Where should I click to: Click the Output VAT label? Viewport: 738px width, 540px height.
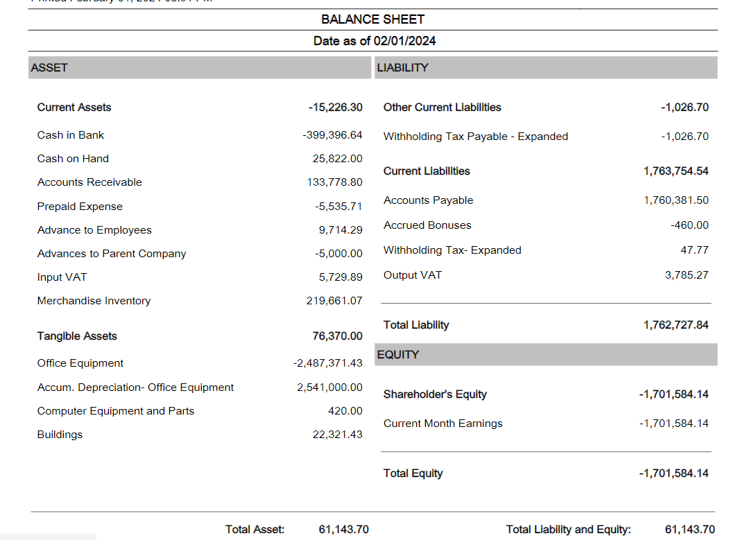[x=412, y=275]
